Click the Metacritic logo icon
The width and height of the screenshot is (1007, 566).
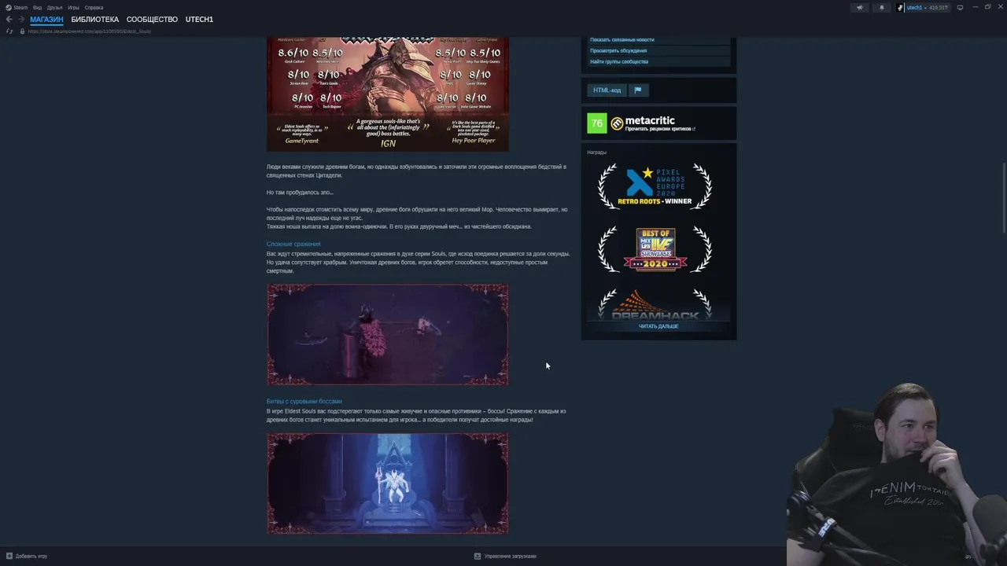coord(617,123)
